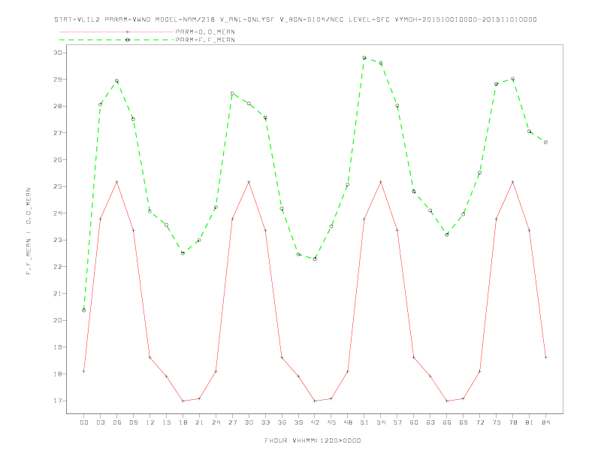Viewport: 595px width, 460px height.
Task: Click x-axis tick label 48
Action: click(348, 422)
